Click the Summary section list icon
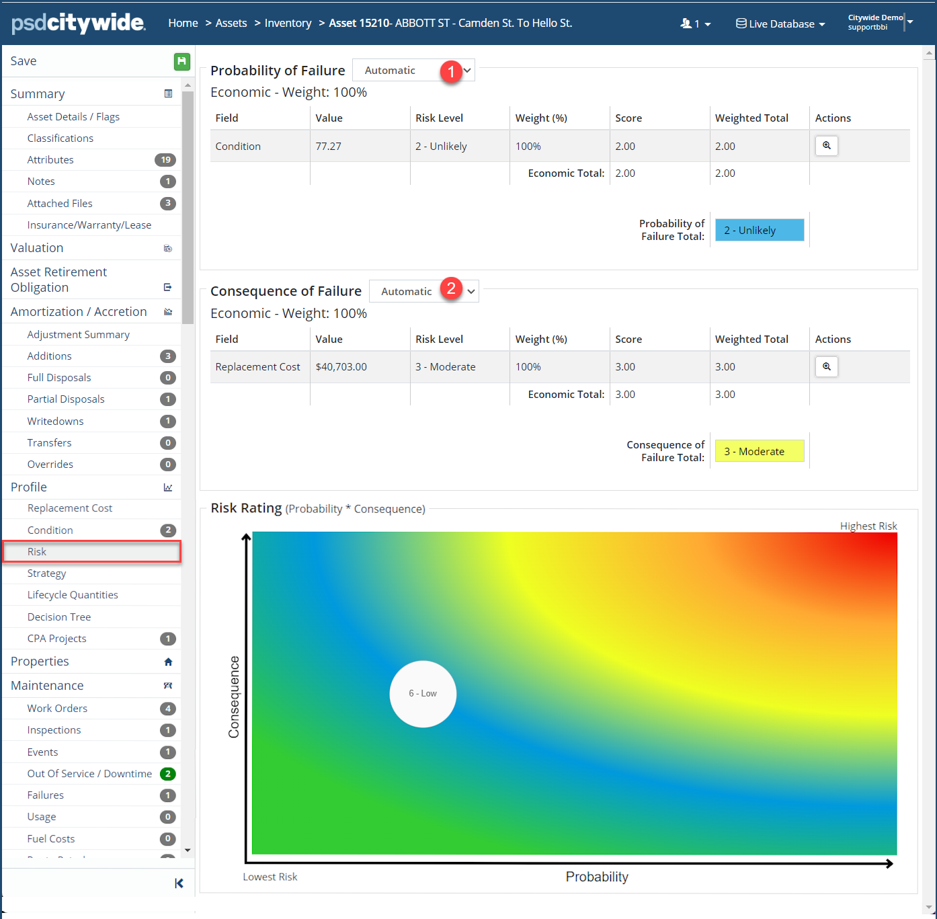The image size is (937, 919). [168, 94]
